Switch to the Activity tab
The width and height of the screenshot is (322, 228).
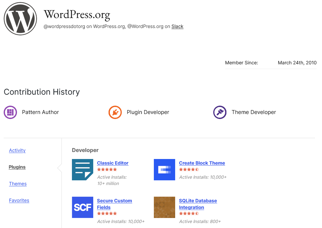pyautogui.click(x=17, y=150)
